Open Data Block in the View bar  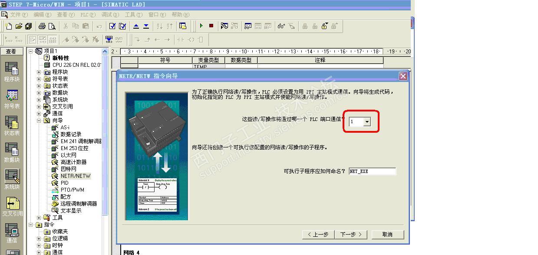tap(12, 153)
